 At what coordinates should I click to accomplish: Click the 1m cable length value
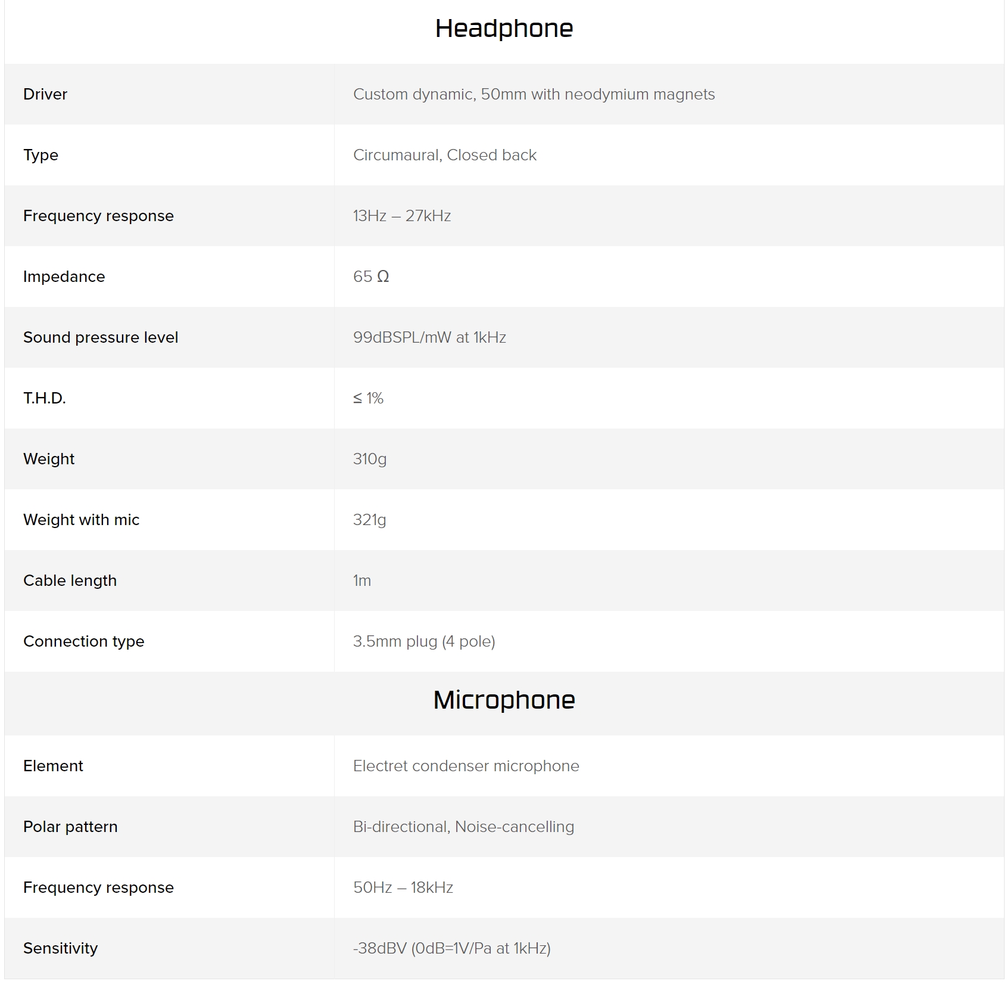[362, 581]
